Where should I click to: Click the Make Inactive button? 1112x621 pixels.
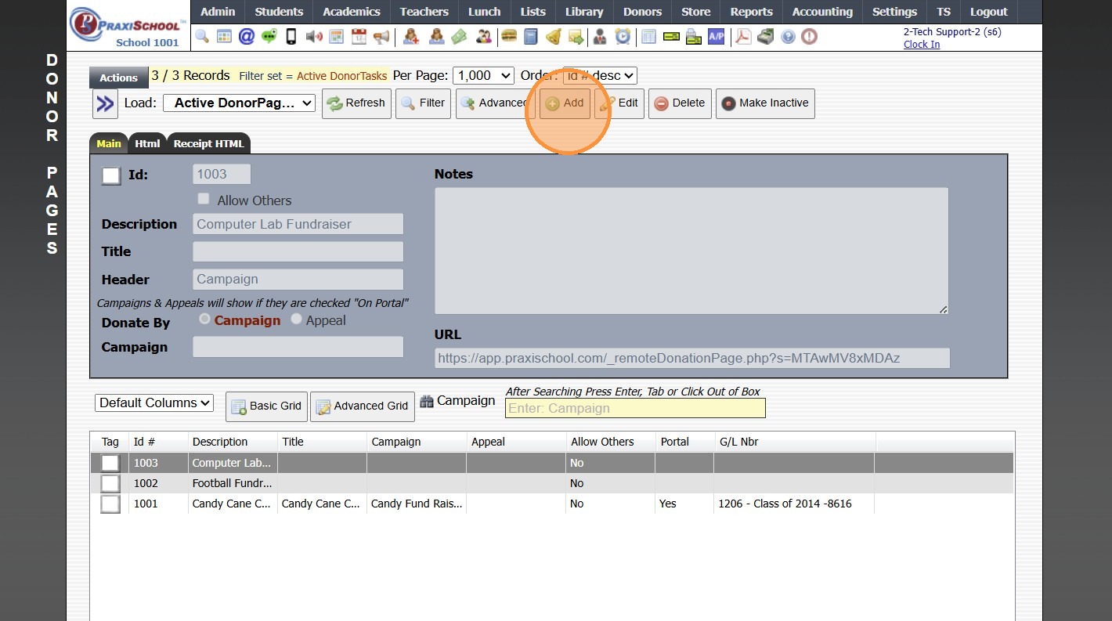click(x=765, y=103)
